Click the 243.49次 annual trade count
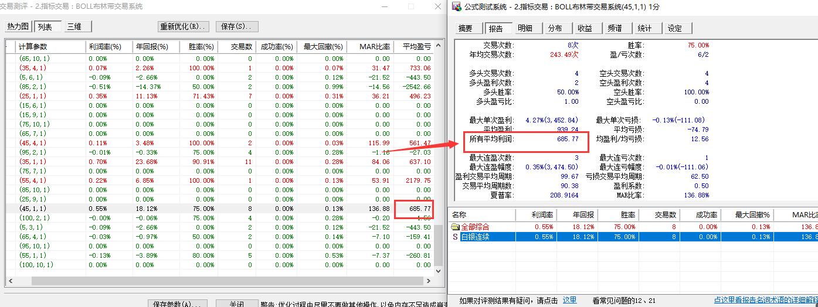The height and width of the screenshot is (307, 818). [x=563, y=54]
